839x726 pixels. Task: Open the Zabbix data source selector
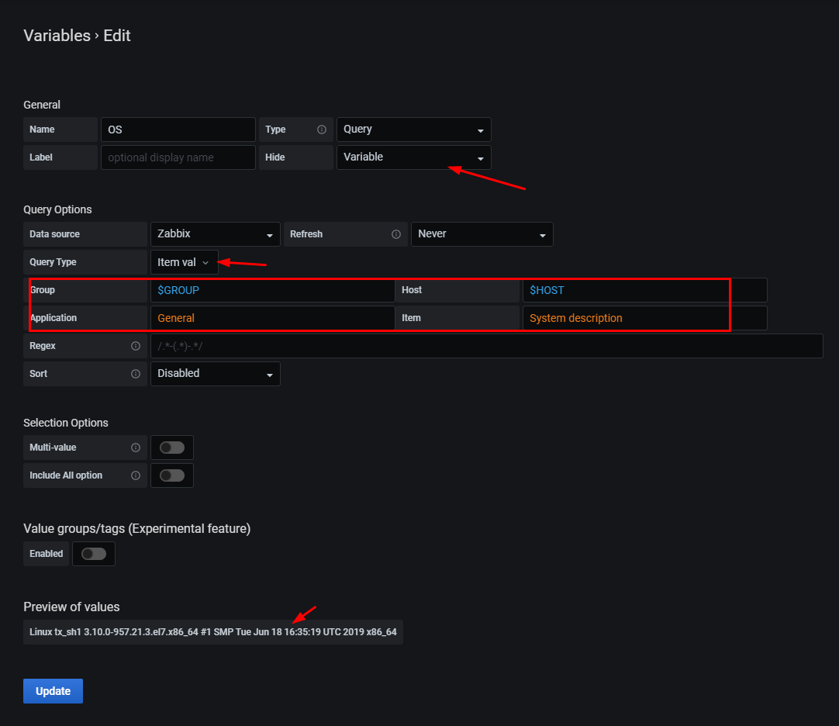pos(215,234)
